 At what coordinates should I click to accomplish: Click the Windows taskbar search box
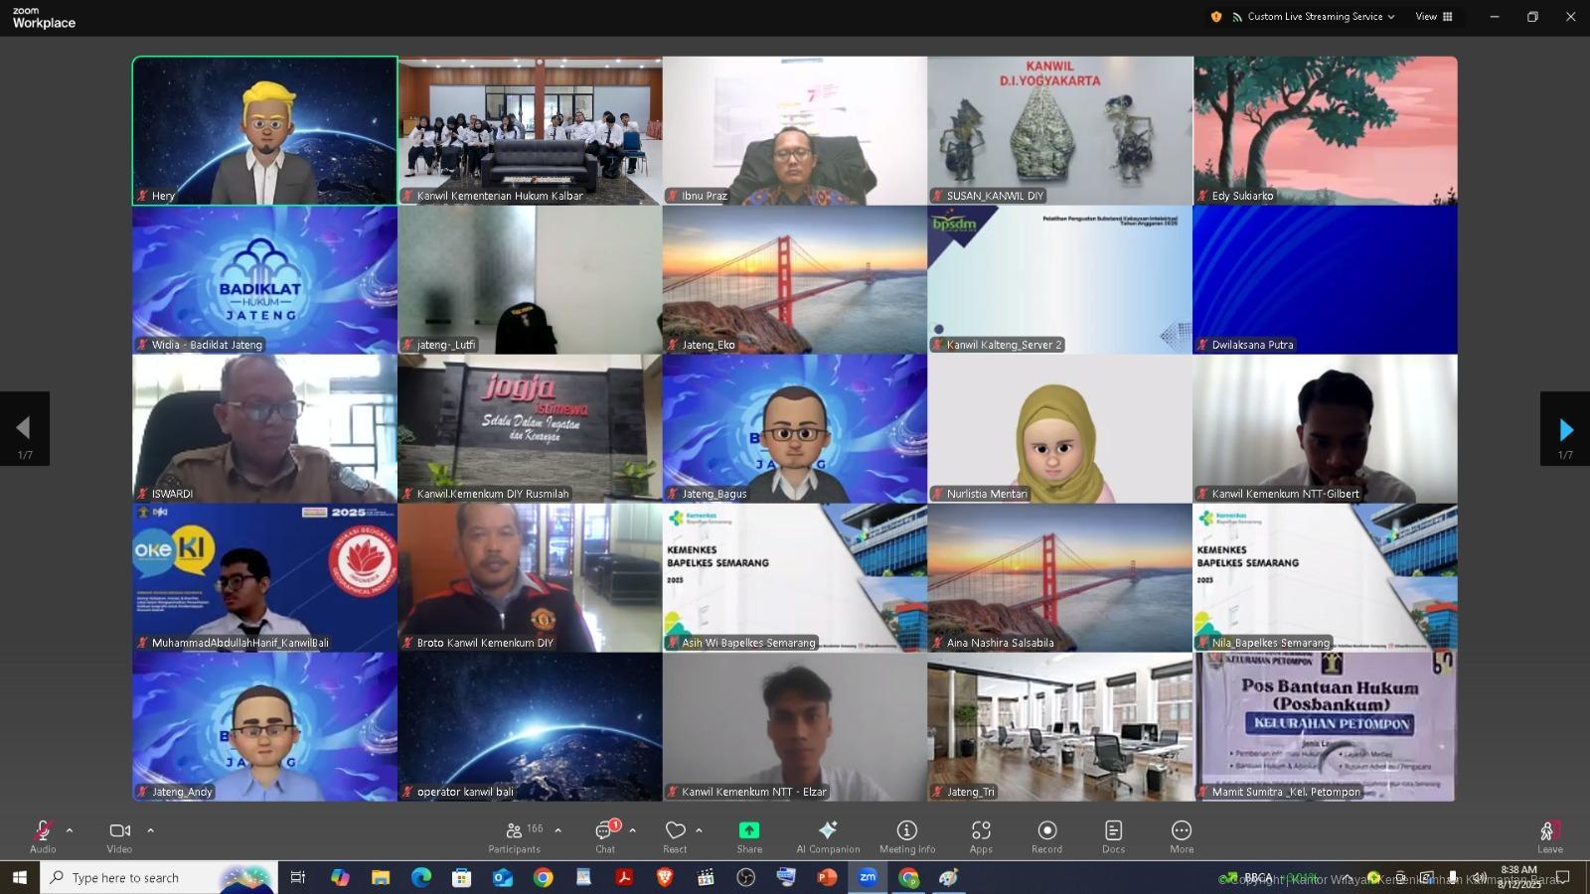[x=139, y=878]
